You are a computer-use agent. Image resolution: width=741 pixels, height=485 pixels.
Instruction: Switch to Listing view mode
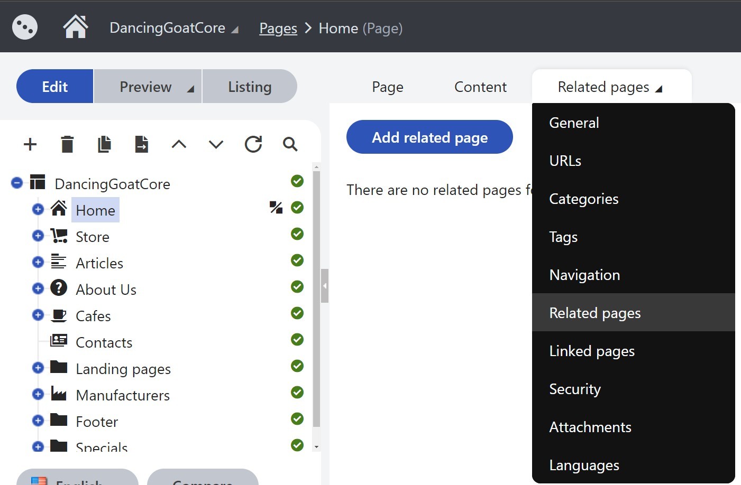(250, 87)
